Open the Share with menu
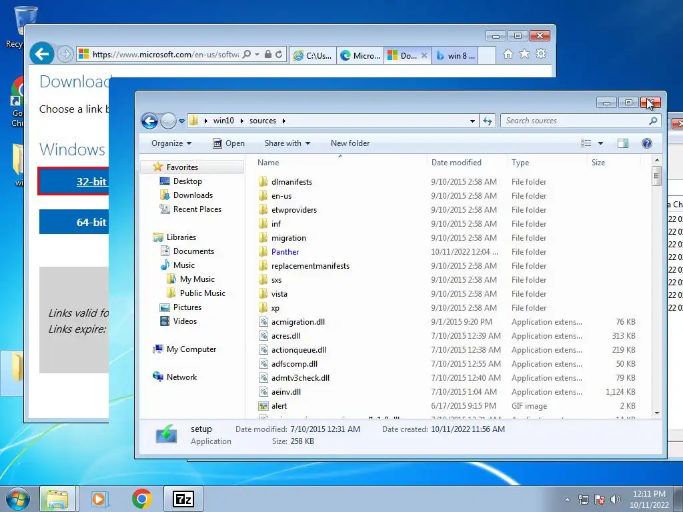 [x=287, y=143]
